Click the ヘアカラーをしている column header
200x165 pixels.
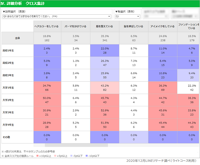[x=47, y=26]
